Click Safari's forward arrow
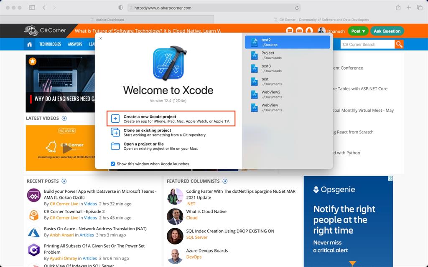This screenshot has height=267, width=428. pyautogui.click(x=54, y=8)
